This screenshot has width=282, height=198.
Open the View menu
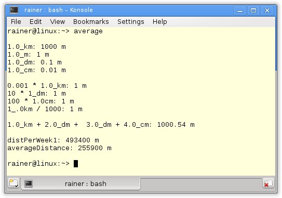57,22
